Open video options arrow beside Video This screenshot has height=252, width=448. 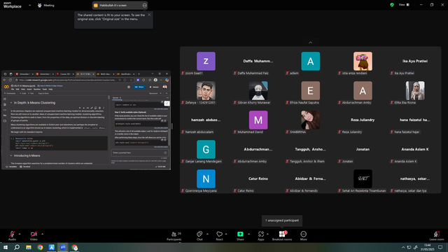tap(42, 234)
